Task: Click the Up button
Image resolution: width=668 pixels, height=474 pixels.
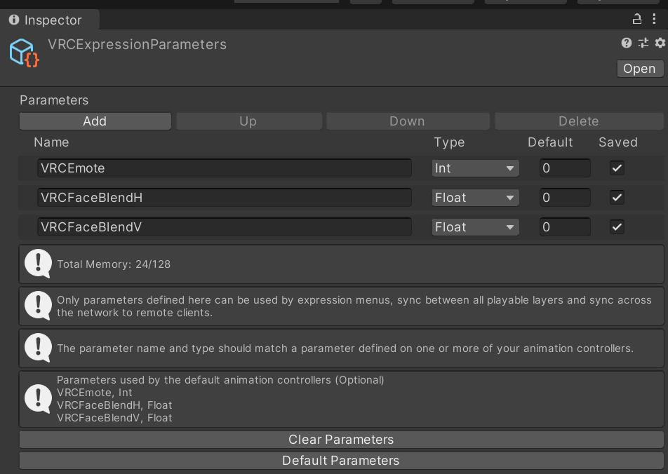Action: click(249, 121)
